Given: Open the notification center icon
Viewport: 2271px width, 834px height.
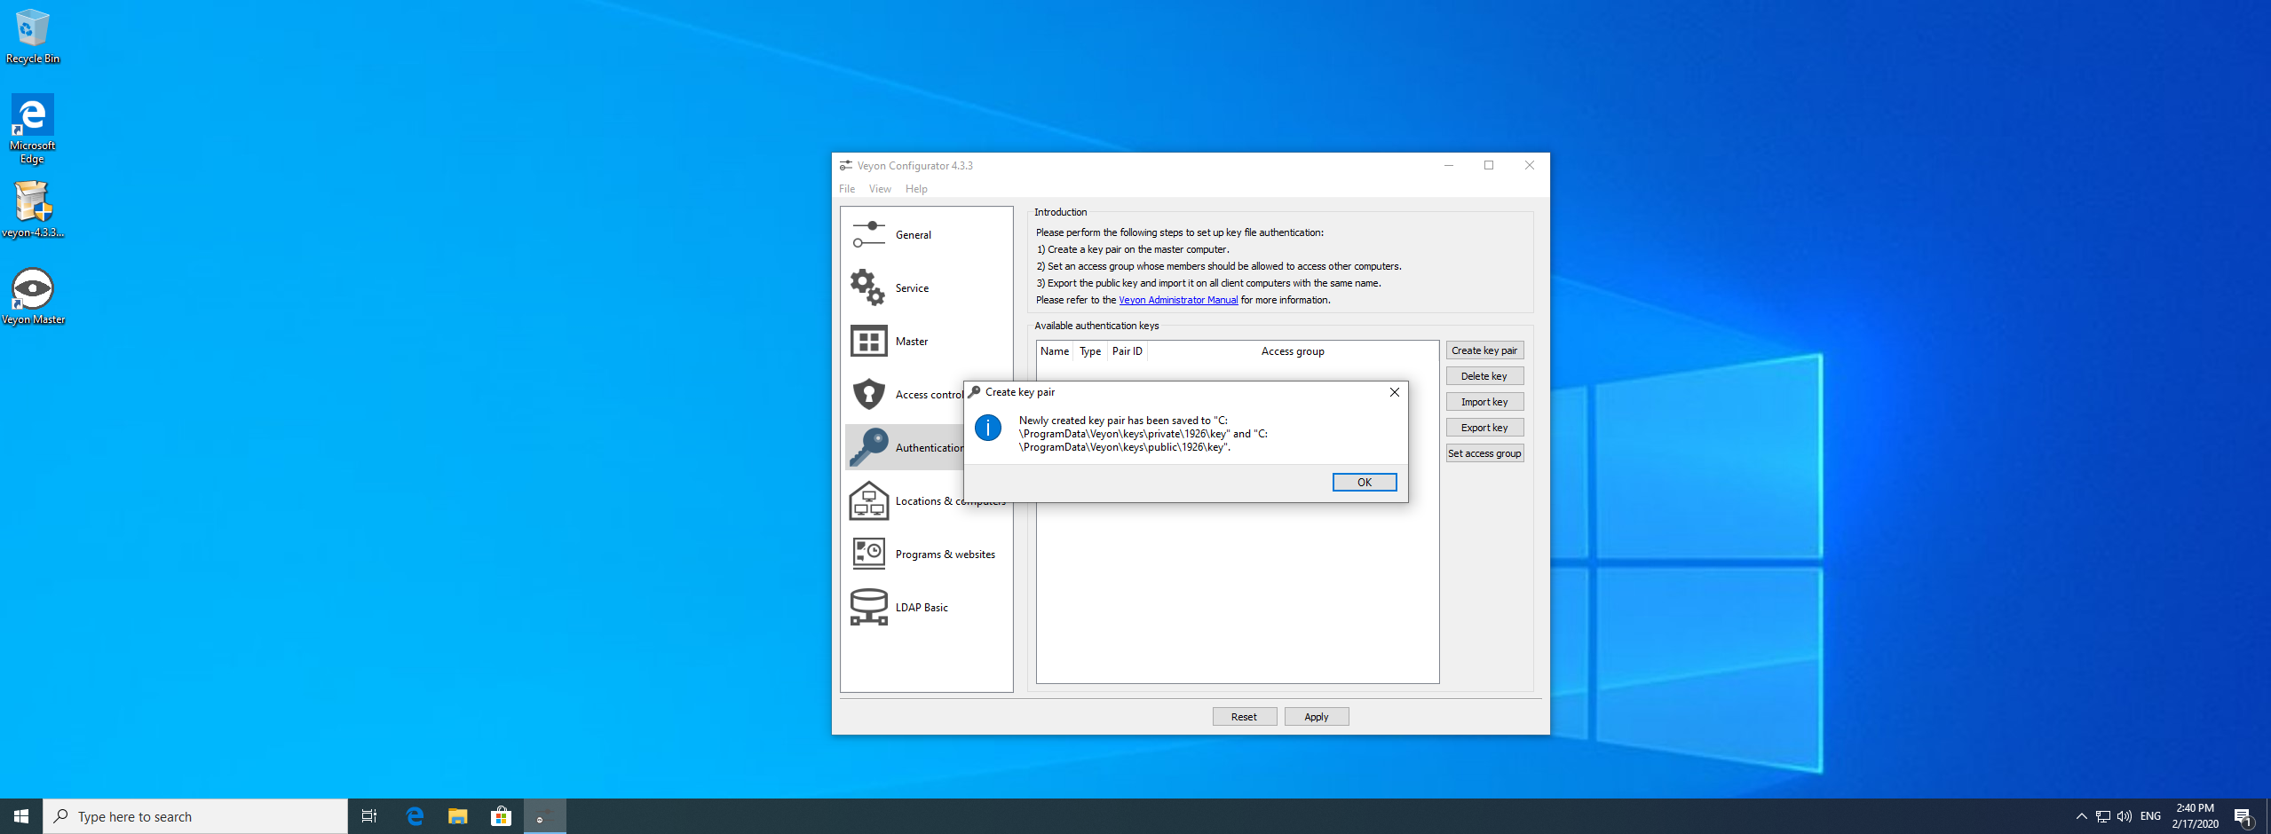Looking at the screenshot, I should [2243, 816].
